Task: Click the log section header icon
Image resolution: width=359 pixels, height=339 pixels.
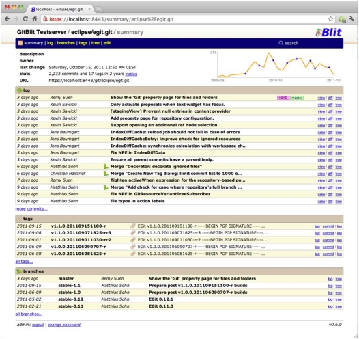Action: click(20, 90)
